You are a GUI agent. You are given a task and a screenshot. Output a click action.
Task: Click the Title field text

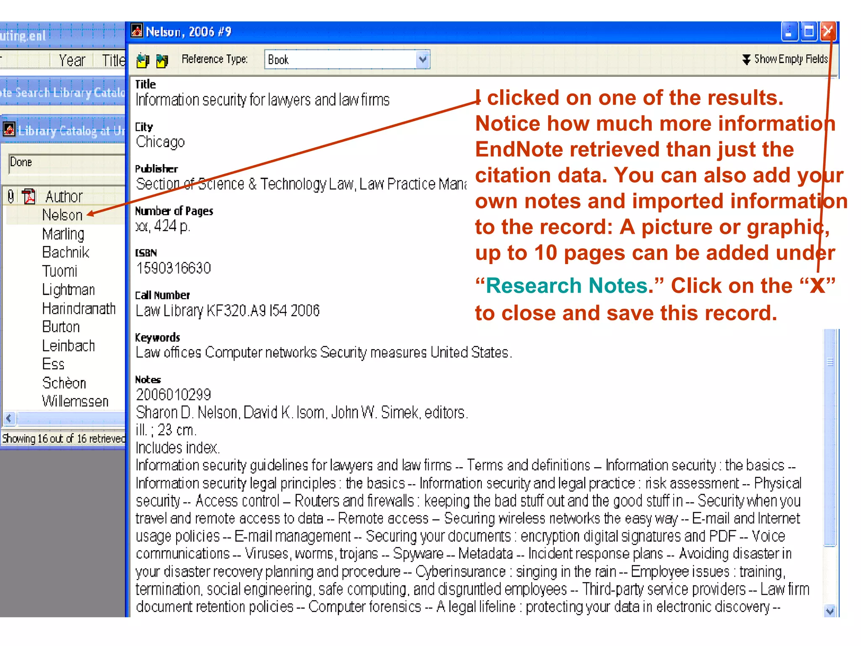[x=262, y=100]
